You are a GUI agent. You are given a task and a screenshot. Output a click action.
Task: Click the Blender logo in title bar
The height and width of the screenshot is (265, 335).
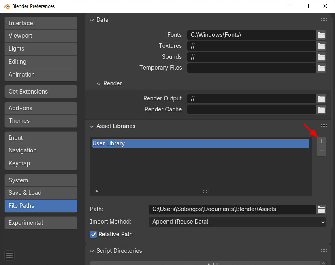[7, 6]
